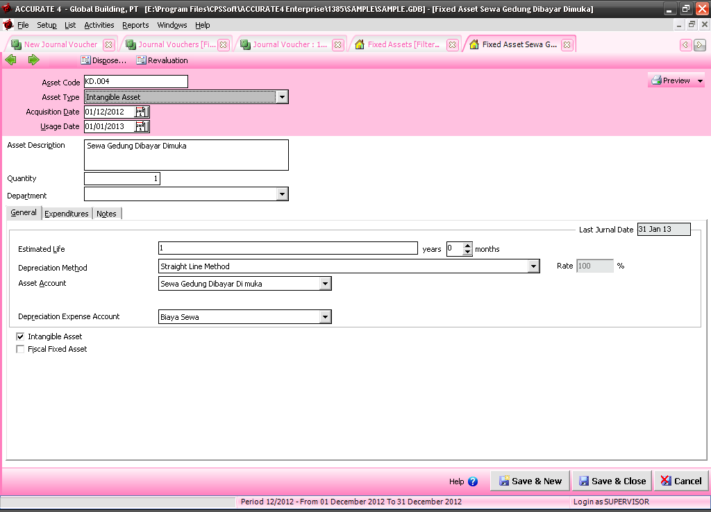Image resolution: width=711 pixels, height=512 pixels.
Task: Open Acquisition Date calendar picker
Action: [x=141, y=112]
